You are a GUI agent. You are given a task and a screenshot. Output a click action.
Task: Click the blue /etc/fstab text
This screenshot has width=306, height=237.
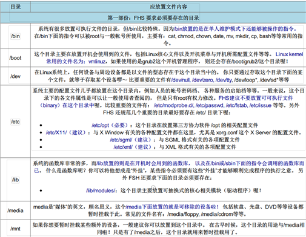[237, 105]
